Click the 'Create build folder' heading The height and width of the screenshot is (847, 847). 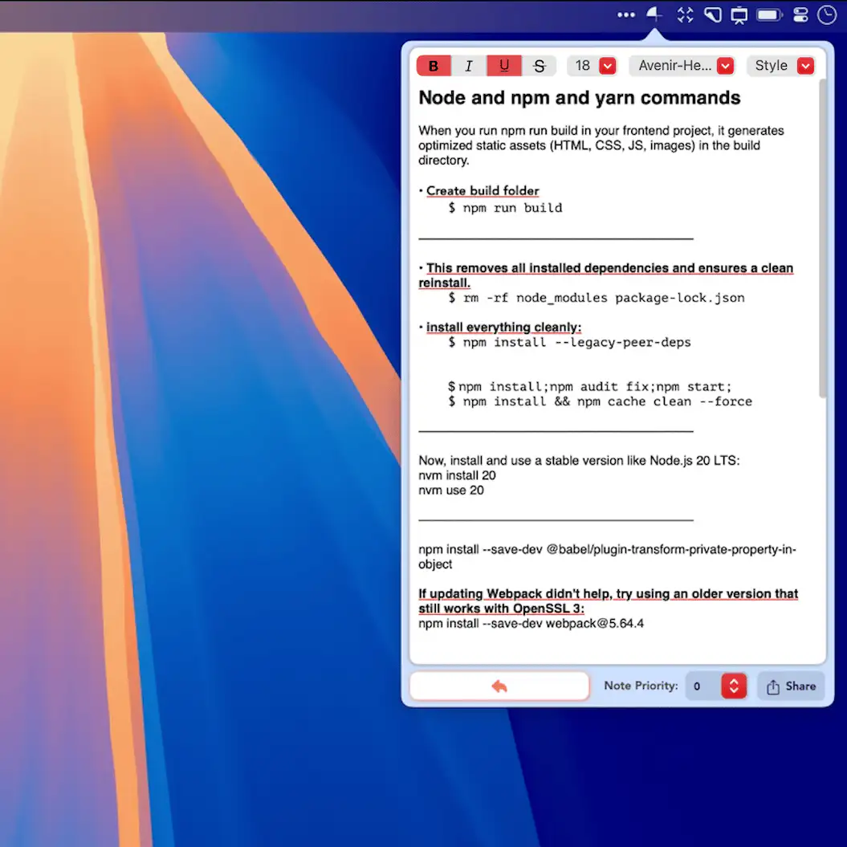(483, 191)
